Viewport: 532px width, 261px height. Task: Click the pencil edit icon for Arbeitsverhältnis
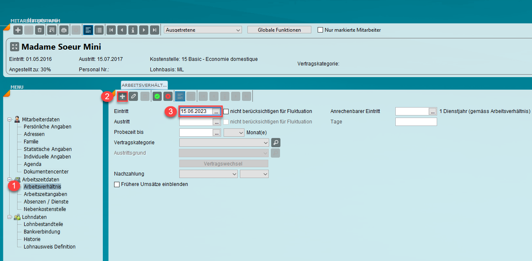[x=133, y=96]
